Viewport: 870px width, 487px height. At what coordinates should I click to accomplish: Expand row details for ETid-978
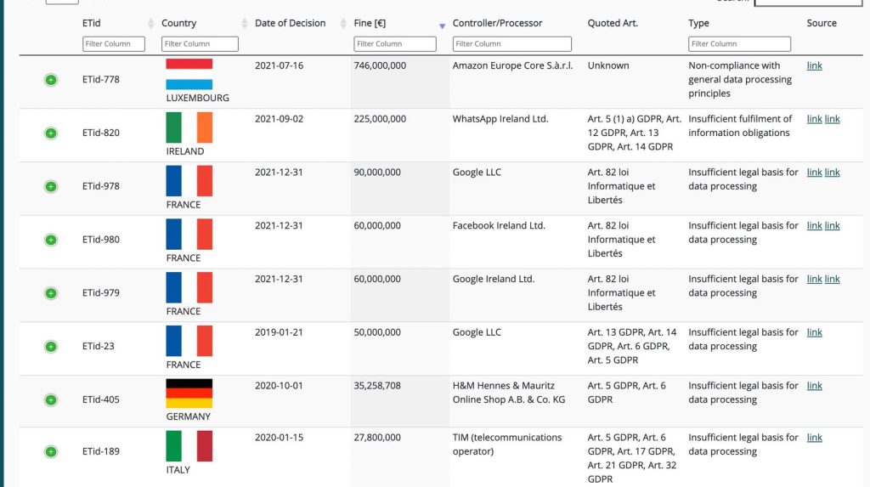click(x=50, y=187)
